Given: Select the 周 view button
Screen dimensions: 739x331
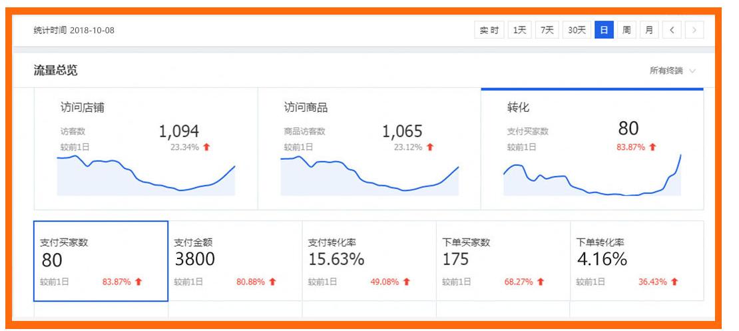Looking at the screenshot, I should 626,30.
